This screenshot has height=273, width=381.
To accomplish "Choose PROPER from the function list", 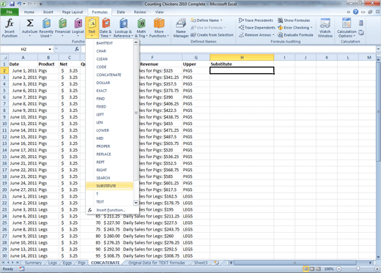I will point(109,146).
